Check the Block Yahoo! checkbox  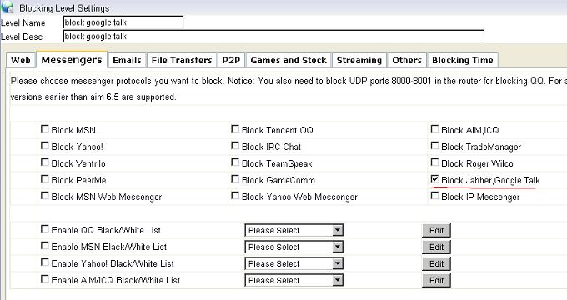coord(45,146)
